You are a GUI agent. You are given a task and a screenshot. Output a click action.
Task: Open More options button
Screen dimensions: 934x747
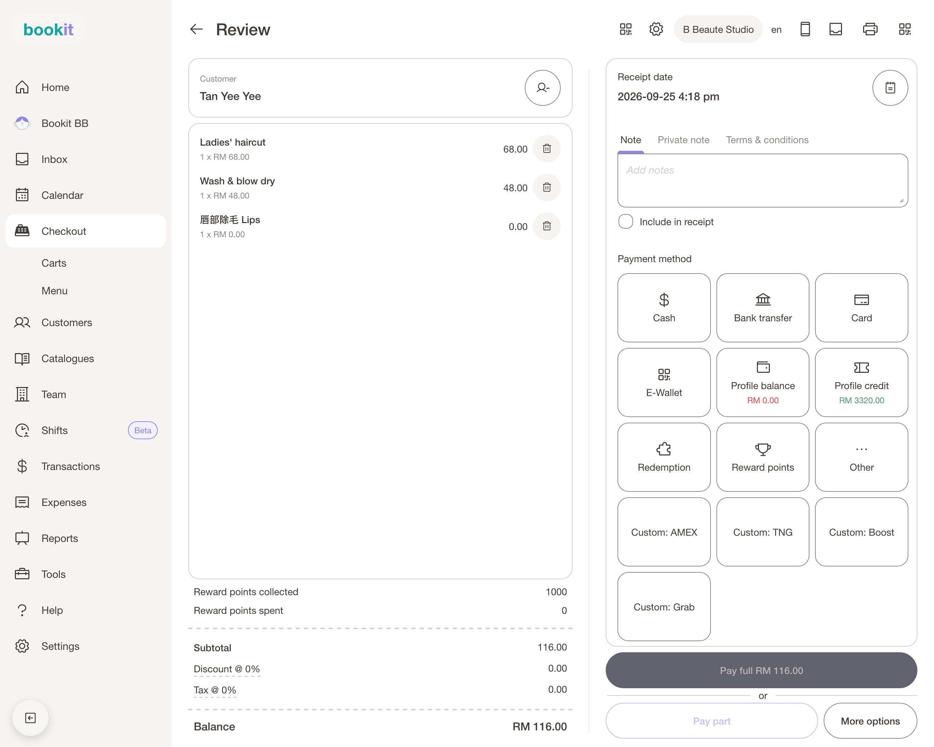point(870,721)
